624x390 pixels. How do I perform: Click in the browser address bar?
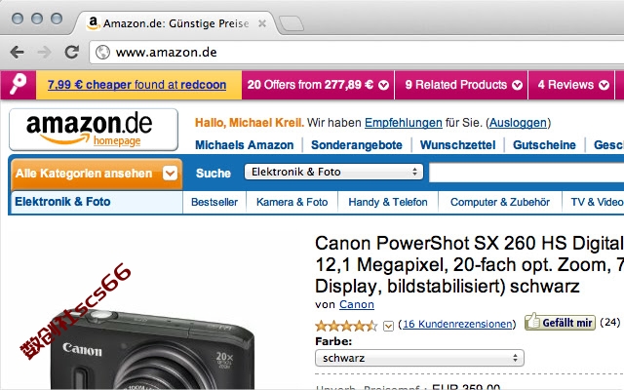click(x=358, y=52)
